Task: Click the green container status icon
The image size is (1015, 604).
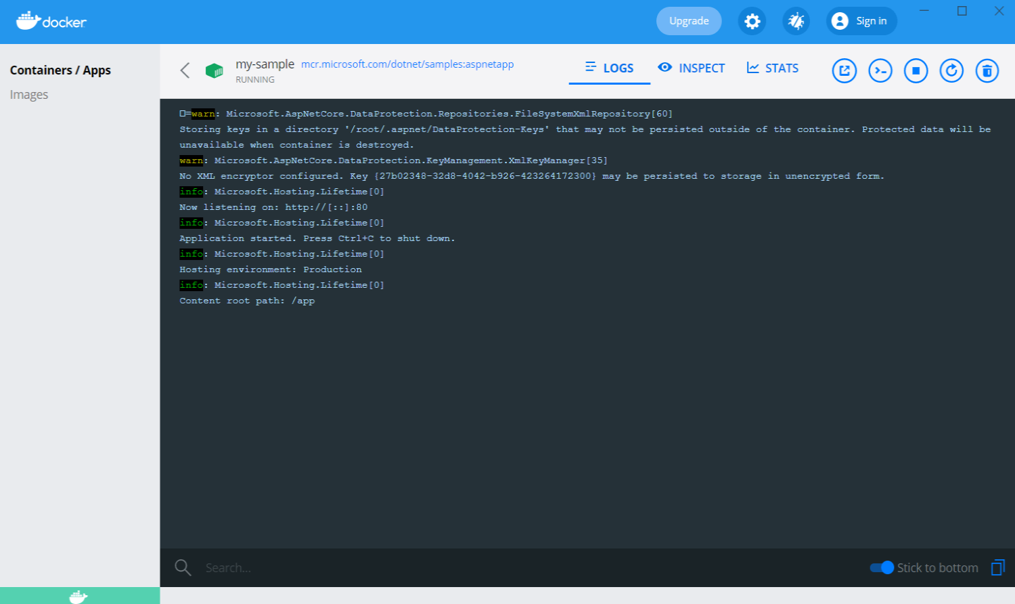Action: coord(215,70)
